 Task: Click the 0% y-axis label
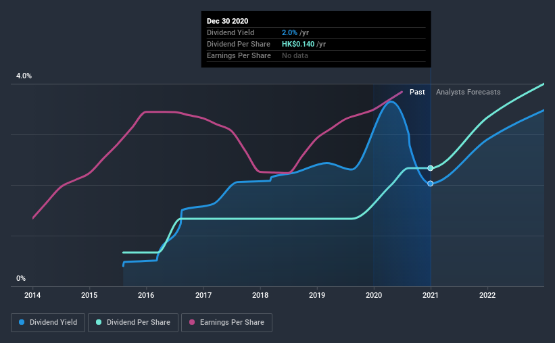pyautogui.click(x=21, y=279)
